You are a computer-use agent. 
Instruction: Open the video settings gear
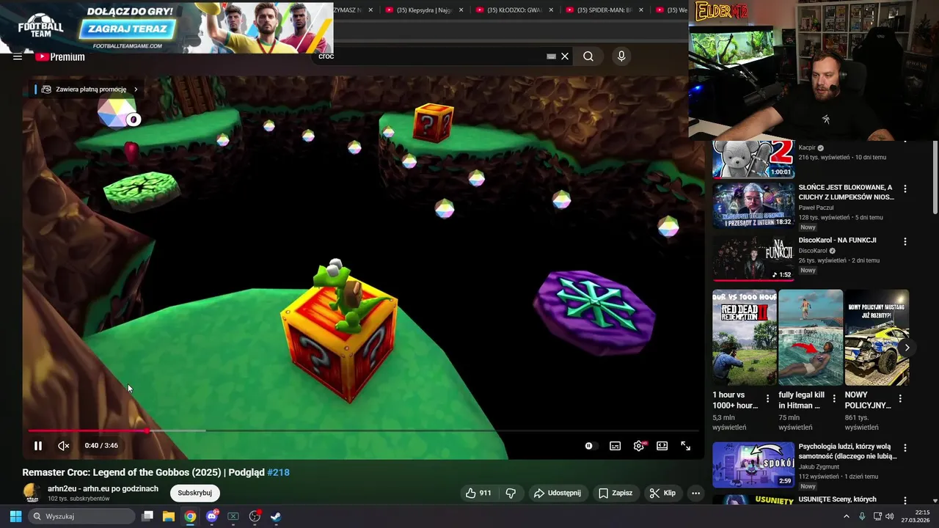tap(639, 446)
